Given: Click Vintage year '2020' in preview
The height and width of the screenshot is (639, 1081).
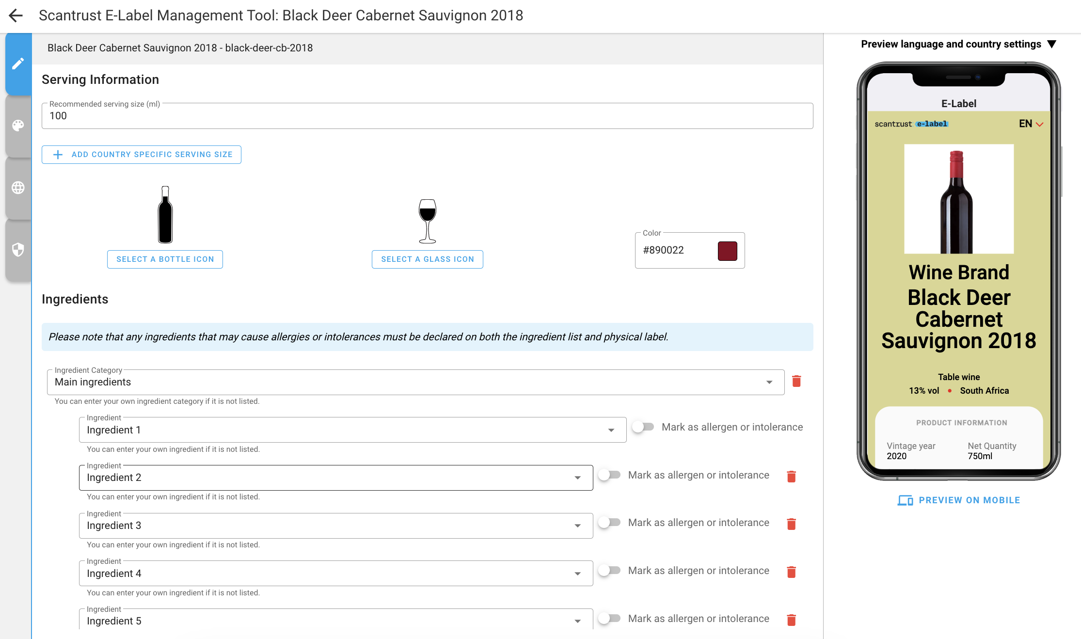Looking at the screenshot, I should point(896,456).
